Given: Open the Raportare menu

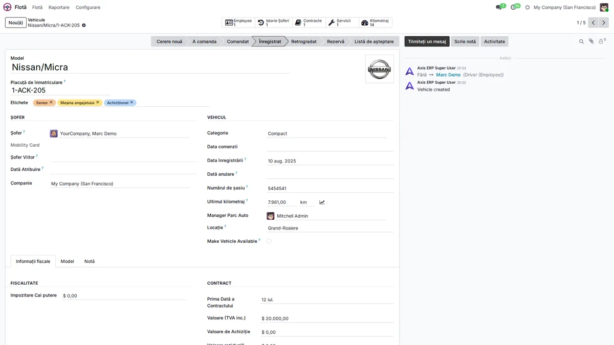Looking at the screenshot, I should 59,7.
